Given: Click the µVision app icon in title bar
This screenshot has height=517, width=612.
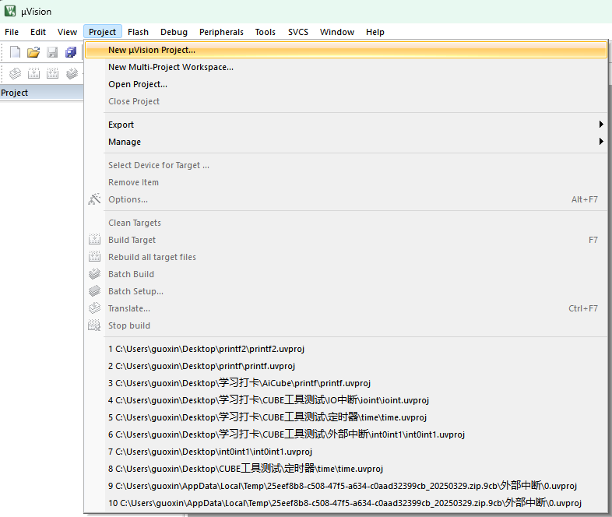Looking at the screenshot, I should (10, 11).
